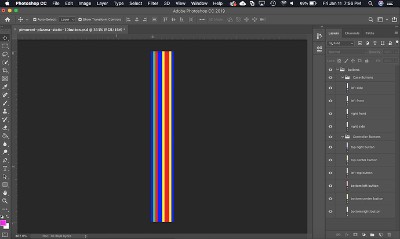Select the Blur tool
400x239 pixels.
[x=5, y=144]
